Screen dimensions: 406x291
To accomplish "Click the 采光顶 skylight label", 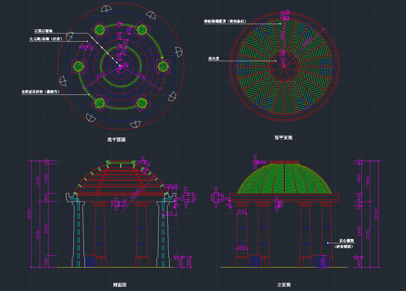I will click(214, 59).
